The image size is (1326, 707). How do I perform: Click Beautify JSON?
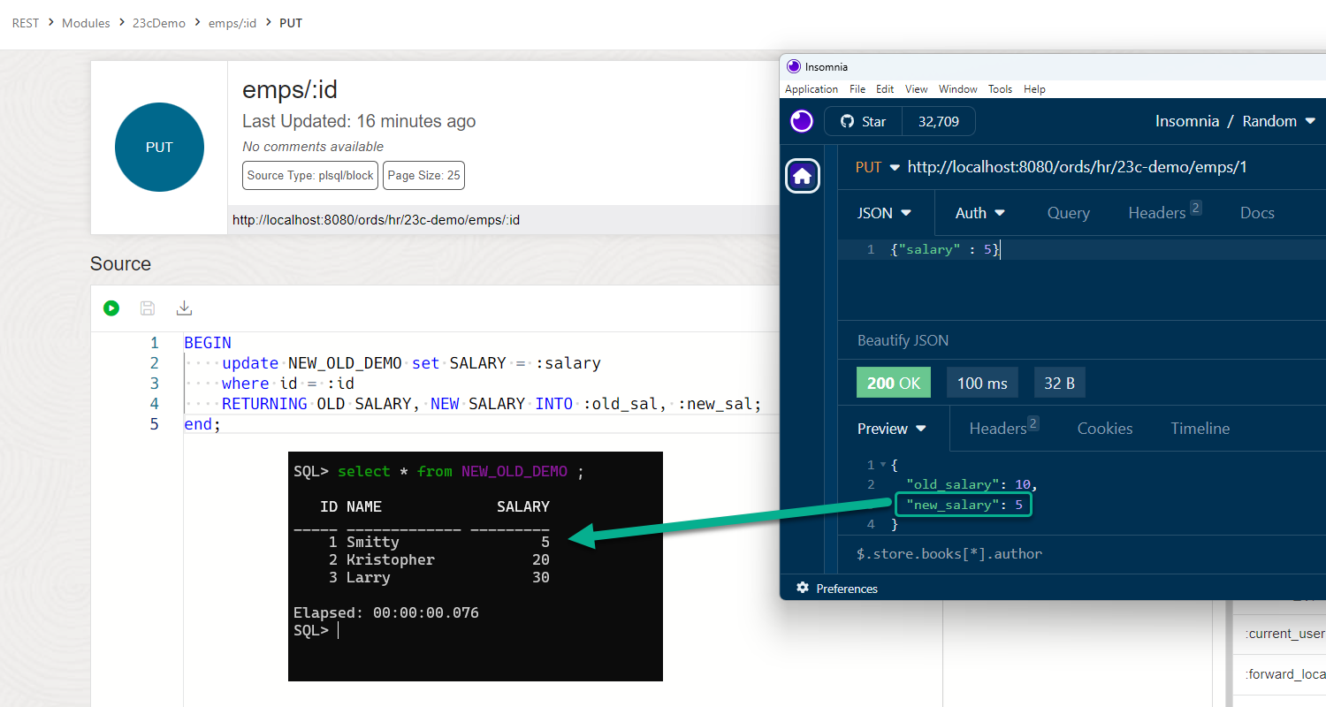click(903, 340)
